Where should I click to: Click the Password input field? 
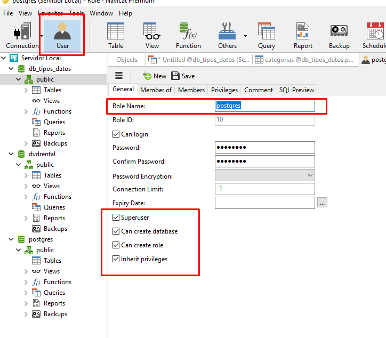click(264, 148)
